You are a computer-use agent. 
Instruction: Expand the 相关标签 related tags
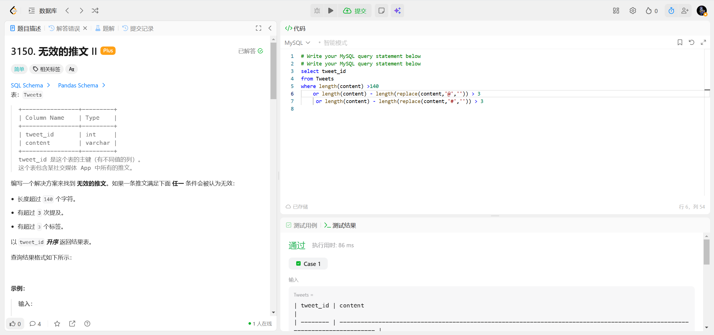[47, 69]
